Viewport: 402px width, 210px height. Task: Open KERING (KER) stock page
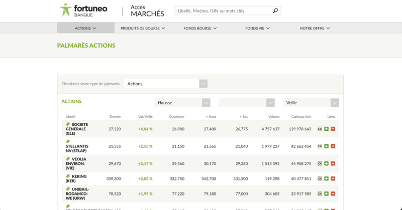(x=76, y=178)
